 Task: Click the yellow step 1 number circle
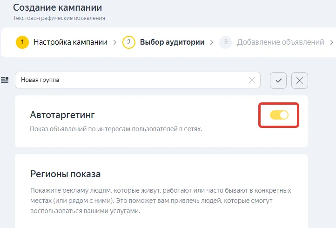22,42
